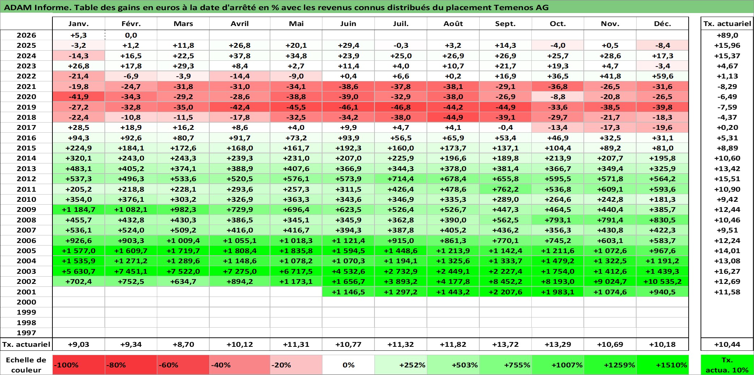The width and height of the screenshot is (754, 375).
Task: Select the Sept. column header
Action: pos(505,24)
